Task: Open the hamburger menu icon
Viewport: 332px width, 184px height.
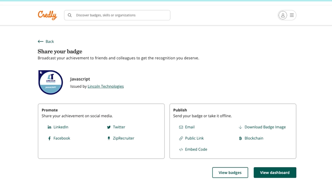Action: click(292, 15)
